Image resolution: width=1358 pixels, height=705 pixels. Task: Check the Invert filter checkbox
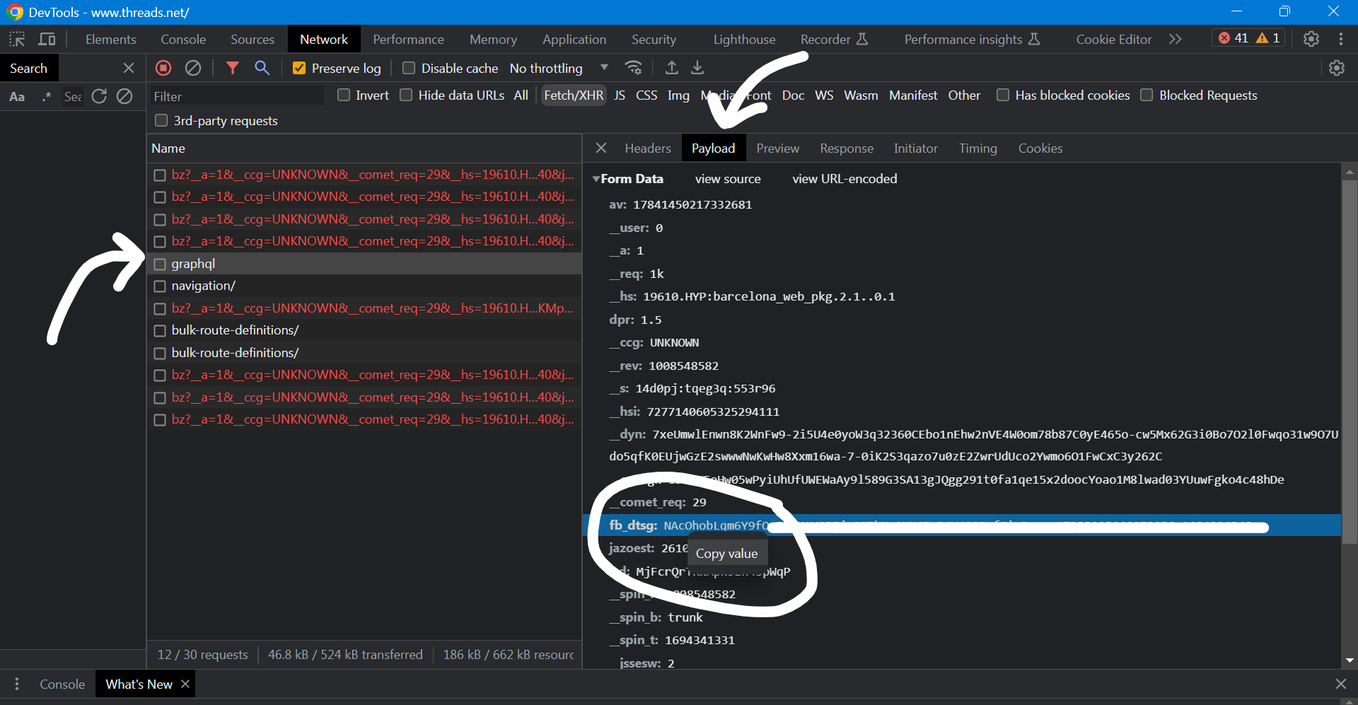pos(344,95)
